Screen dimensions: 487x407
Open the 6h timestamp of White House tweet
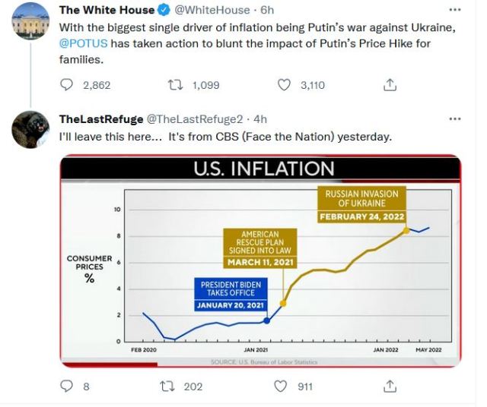(266, 10)
